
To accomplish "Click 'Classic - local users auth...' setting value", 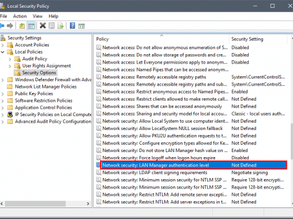I will point(258,113).
